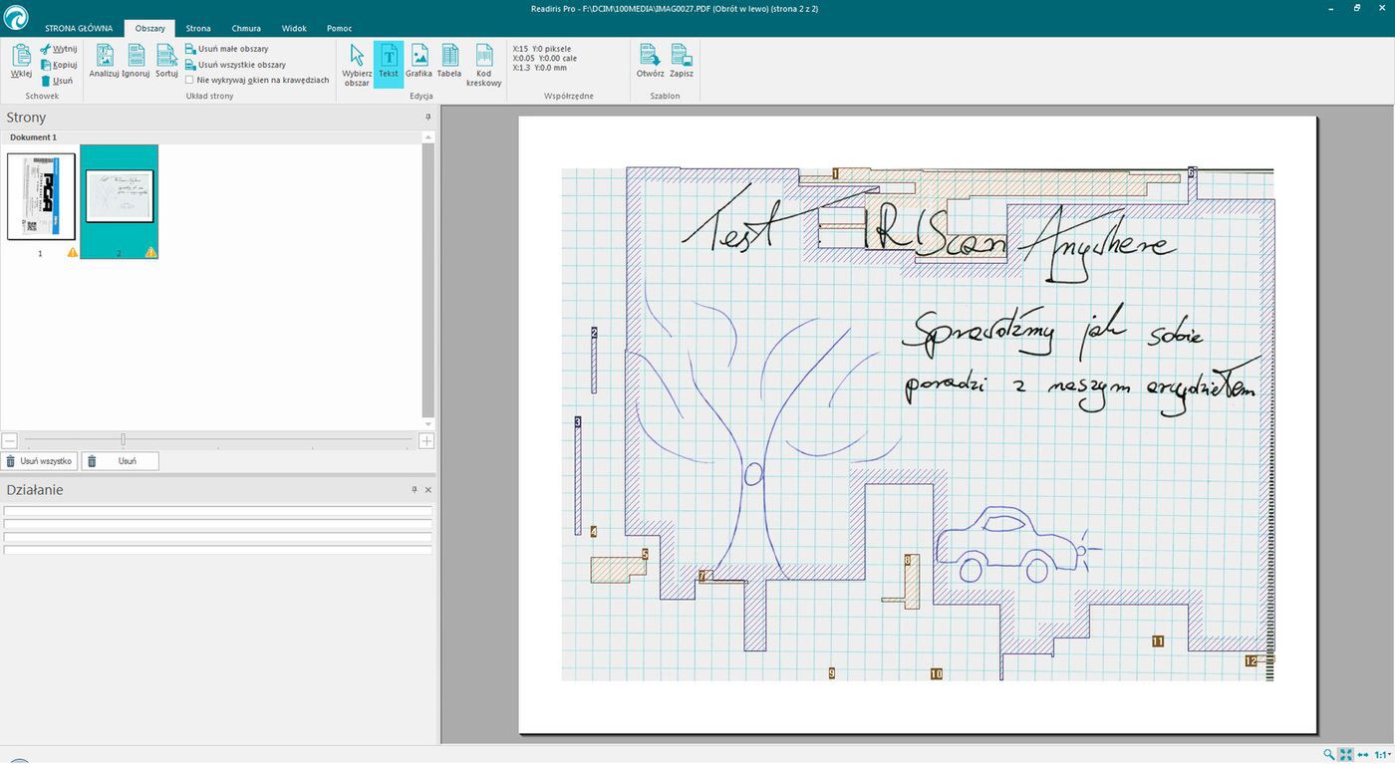Click the Readiris application logo button
This screenshot has height=764, width=1395.
(16, 17)
